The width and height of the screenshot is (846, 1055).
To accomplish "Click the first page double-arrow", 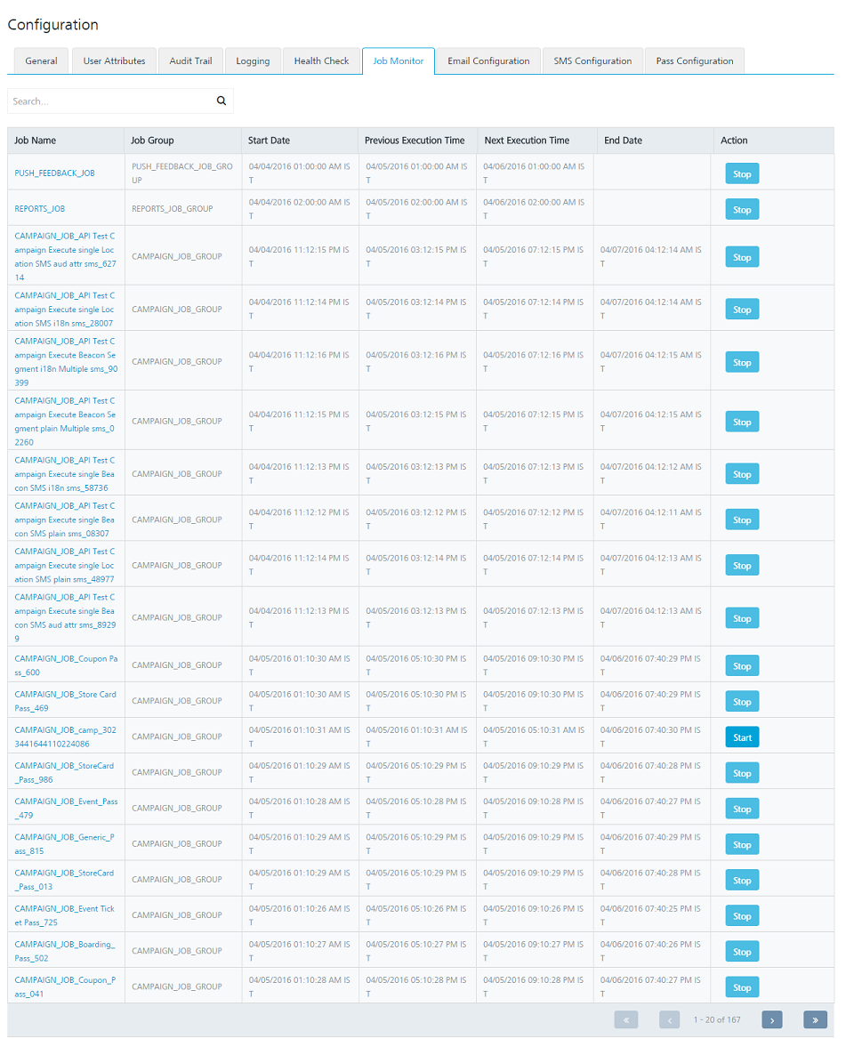I will click(x=625, y=1019).
